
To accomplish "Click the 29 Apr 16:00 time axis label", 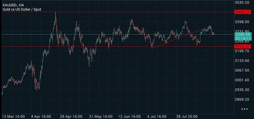I will pos(71,116).
